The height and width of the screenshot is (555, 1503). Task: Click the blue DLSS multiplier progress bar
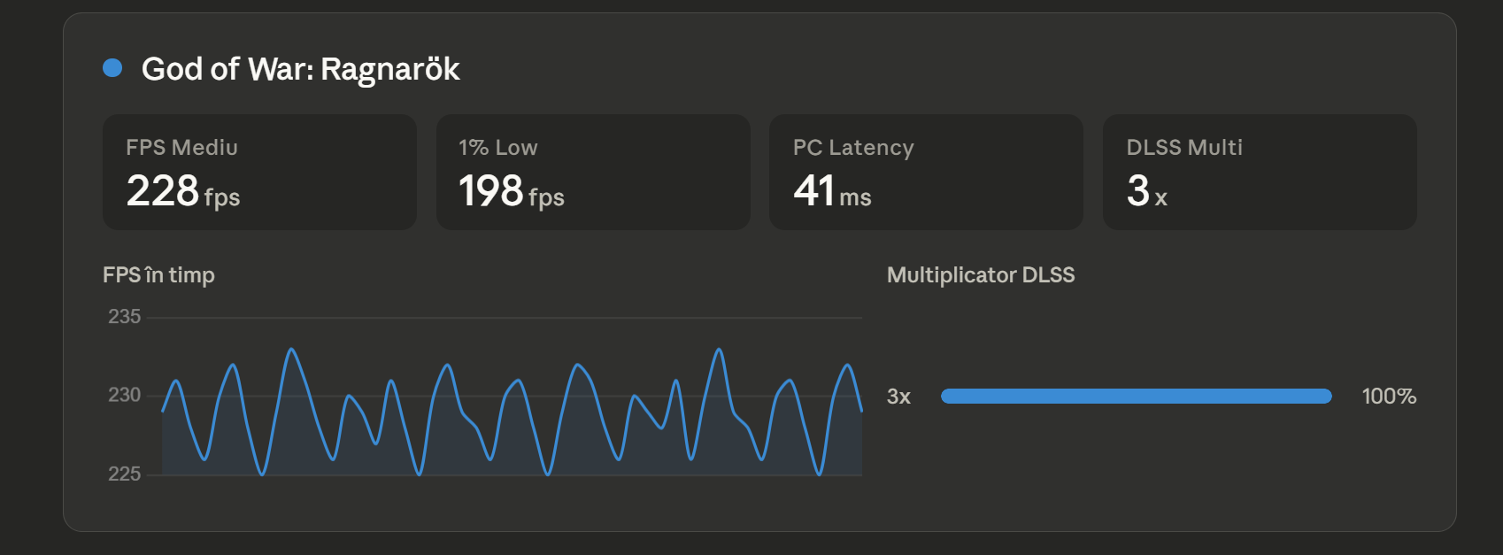(x=1136, y=397)
